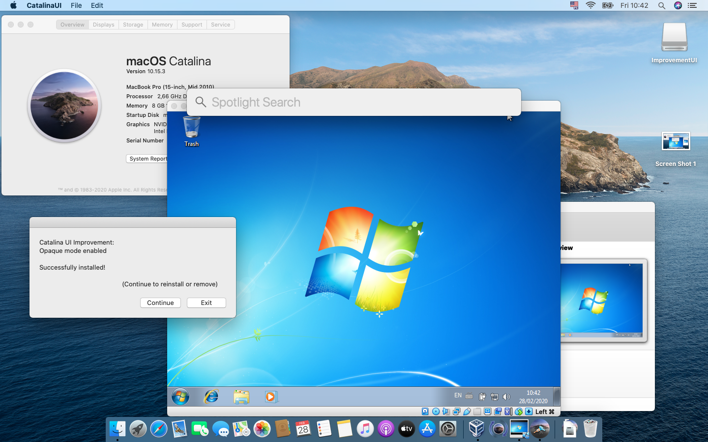Open Calendar showing 28 in Dock
The image size is (708, 442).
pyautogui.click(x=303, y=429)
